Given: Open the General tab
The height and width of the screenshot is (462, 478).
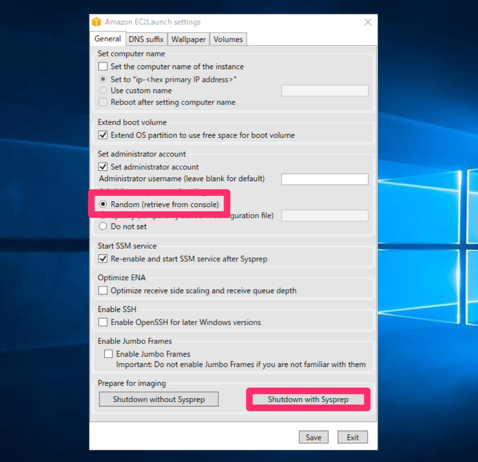Looking at the screenshot, I should (108, 39).
